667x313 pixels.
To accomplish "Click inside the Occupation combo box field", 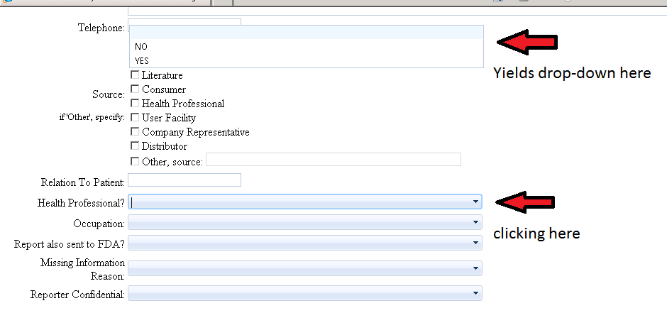I will [298, 223].
